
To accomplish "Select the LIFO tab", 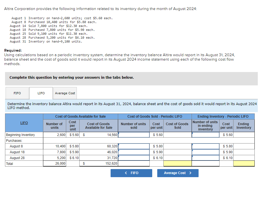I will [x=41, y=93].
